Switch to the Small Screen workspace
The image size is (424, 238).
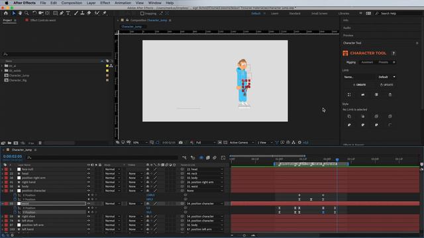(x=319, y=13)
